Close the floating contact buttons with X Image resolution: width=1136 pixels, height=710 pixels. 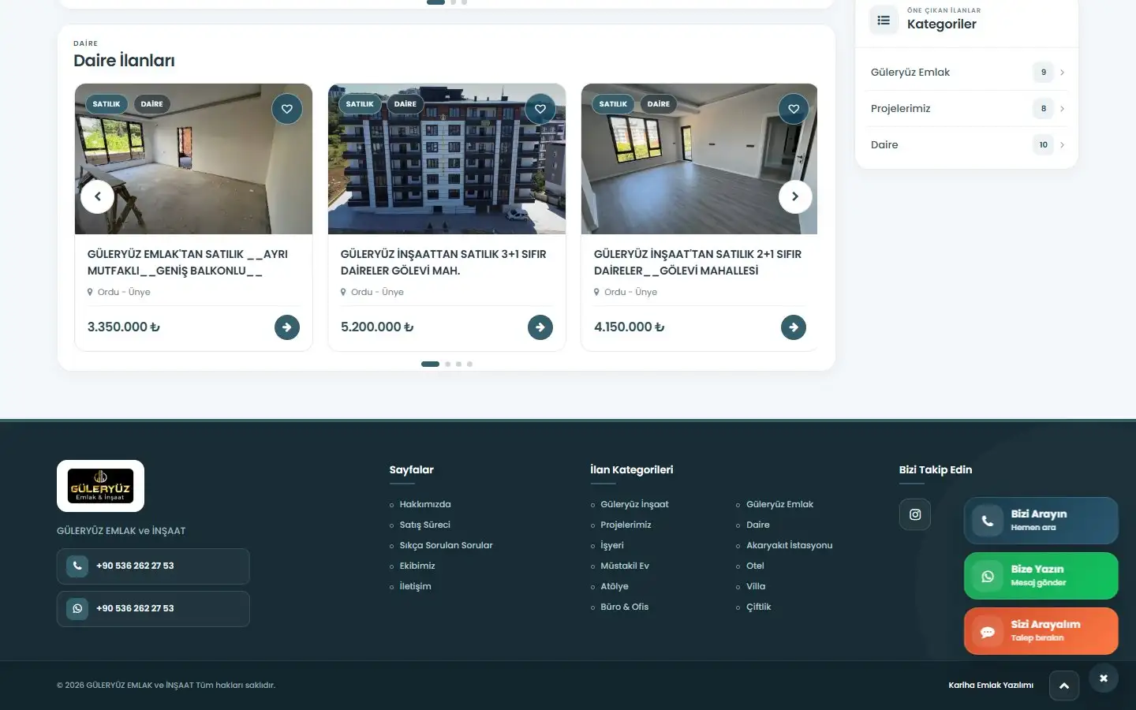pyautogui.click(x=1104, y=678)
